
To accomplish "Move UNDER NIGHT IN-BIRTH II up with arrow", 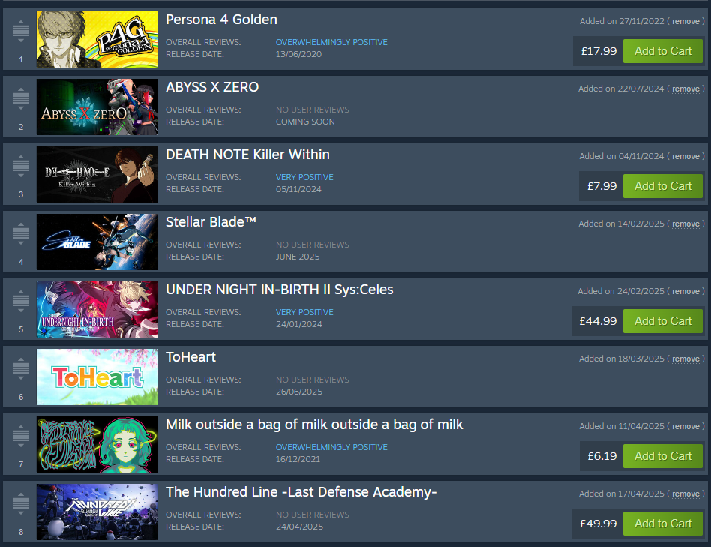I will click(21, 292).
